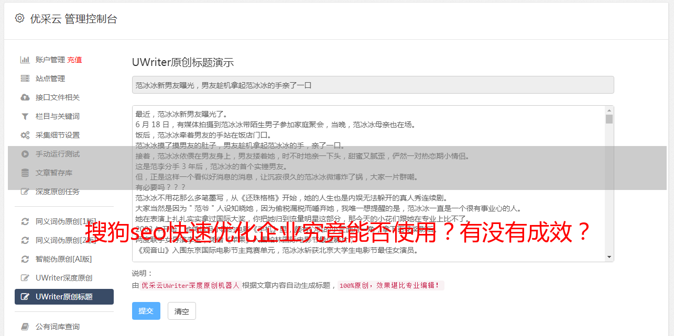Click the book icon for 公有词库查询

coord(25,327)
